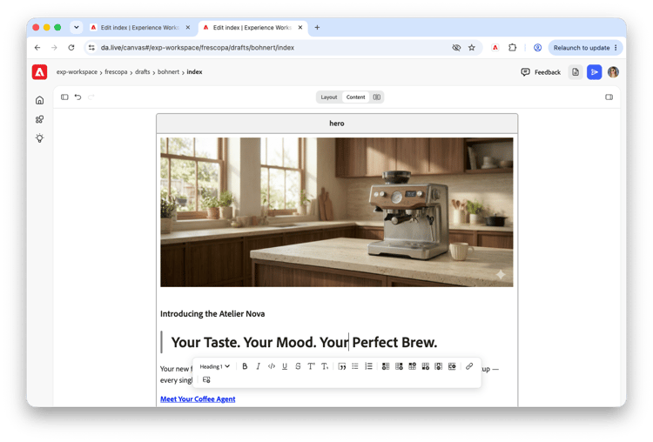The width and height of the screenshot is (653, 442).
Task: Click table icon left of link icon
Action: pos(452,366)
